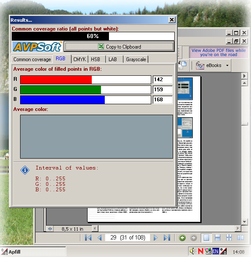The height and width of the screenshot is (257, 251).
Task: Click horizontal scrollbar left arrow
Action: coord(95,229)
